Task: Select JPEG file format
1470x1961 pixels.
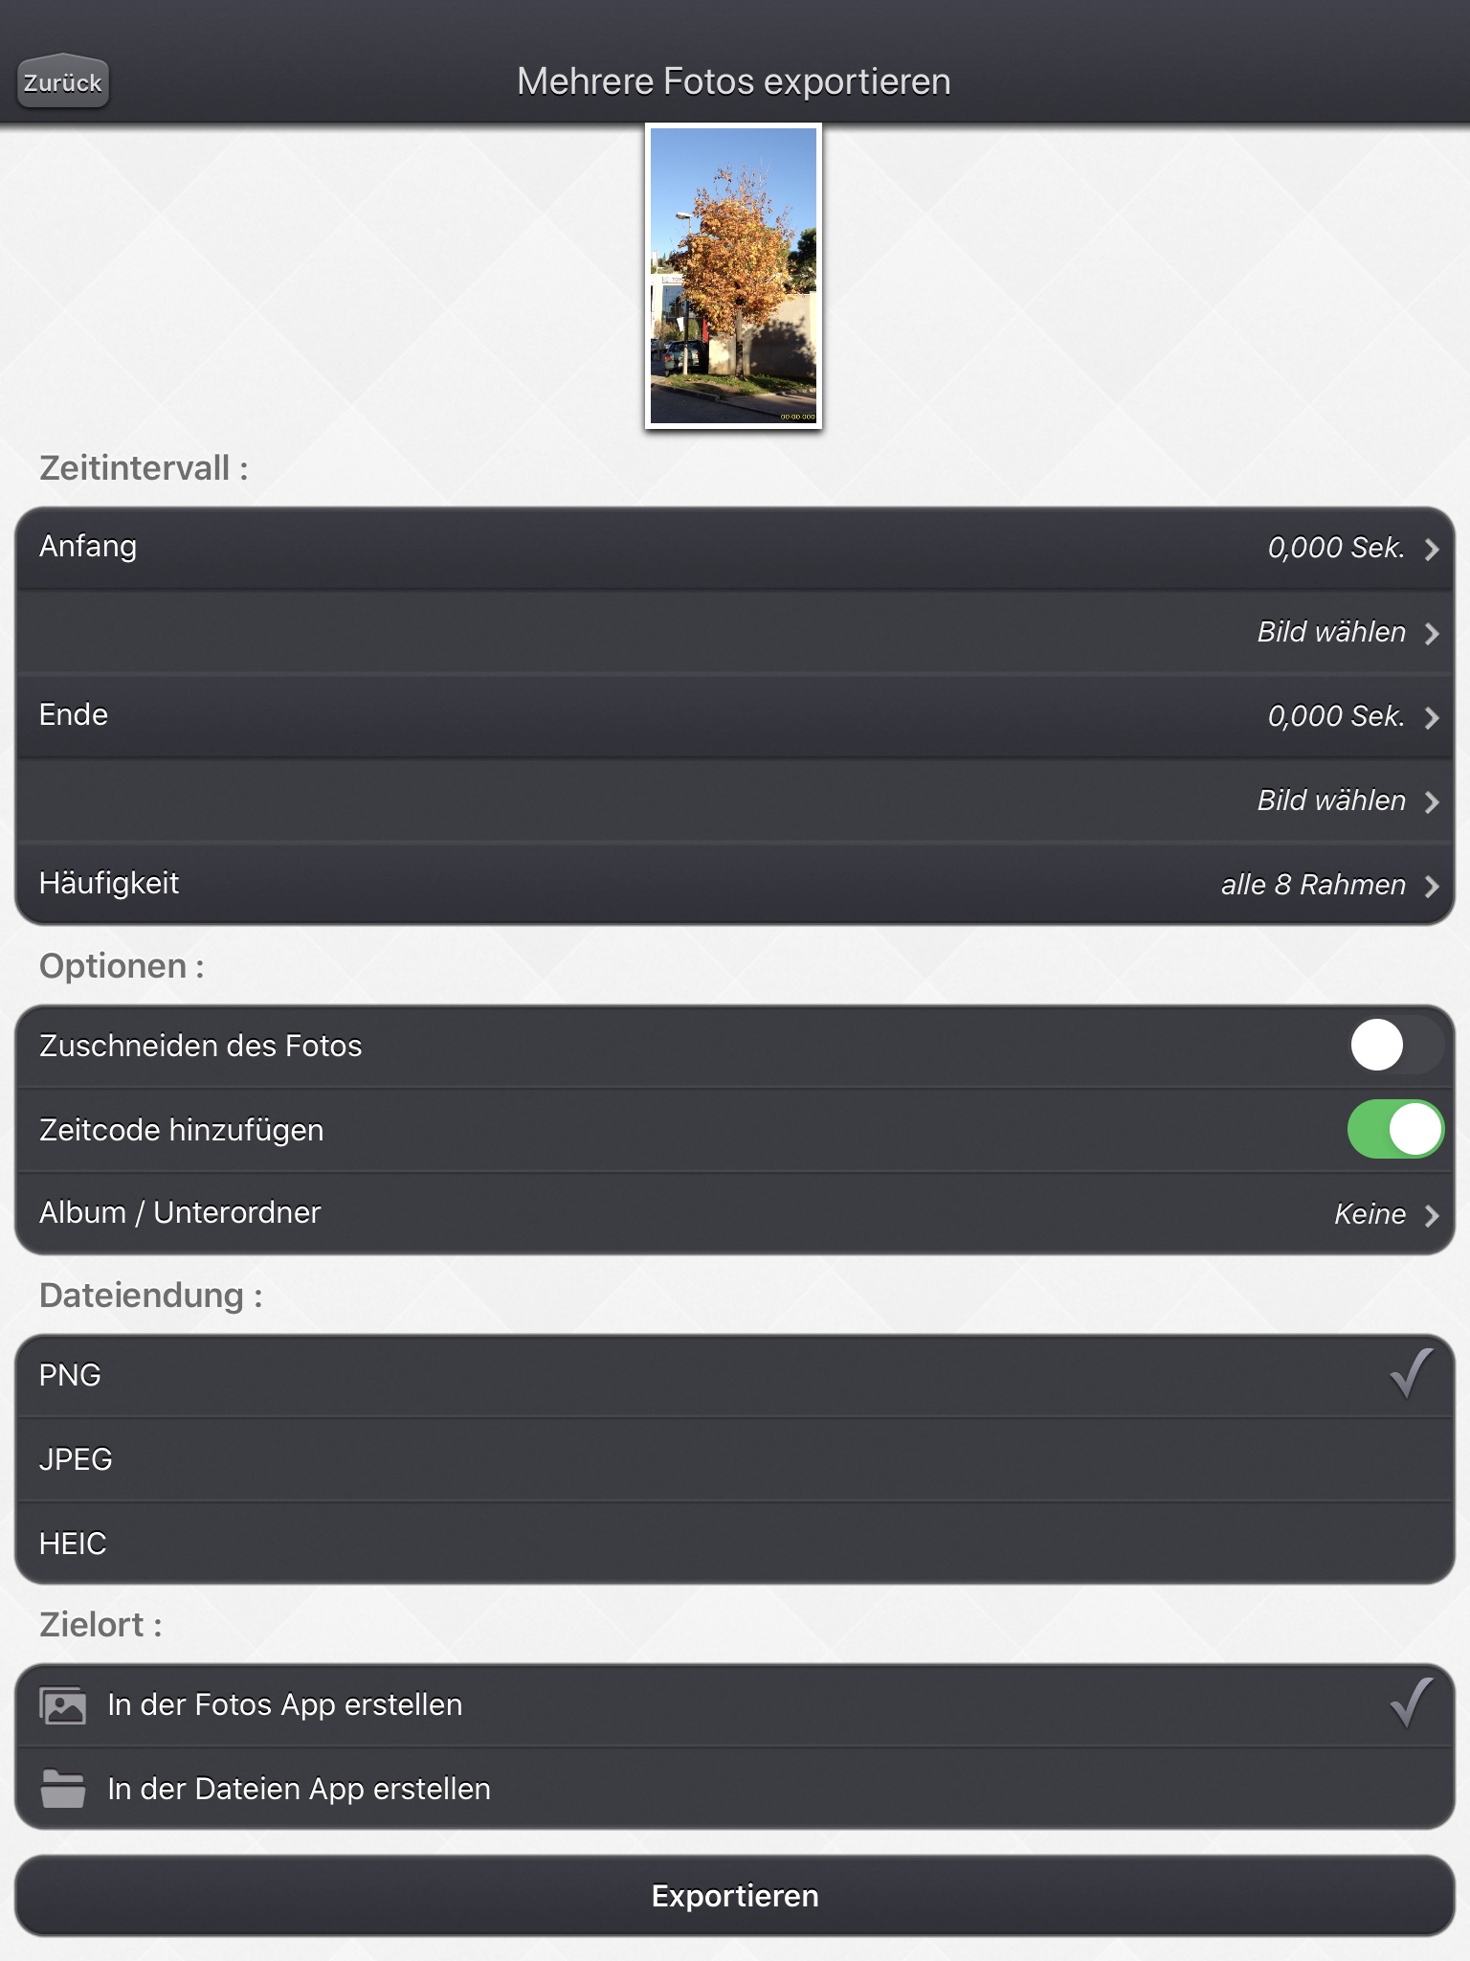Action: click(x=735, y=1459)
